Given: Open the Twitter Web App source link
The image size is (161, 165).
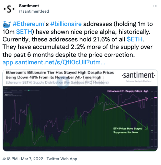Looking at the screenshot, I should [62, 159].
